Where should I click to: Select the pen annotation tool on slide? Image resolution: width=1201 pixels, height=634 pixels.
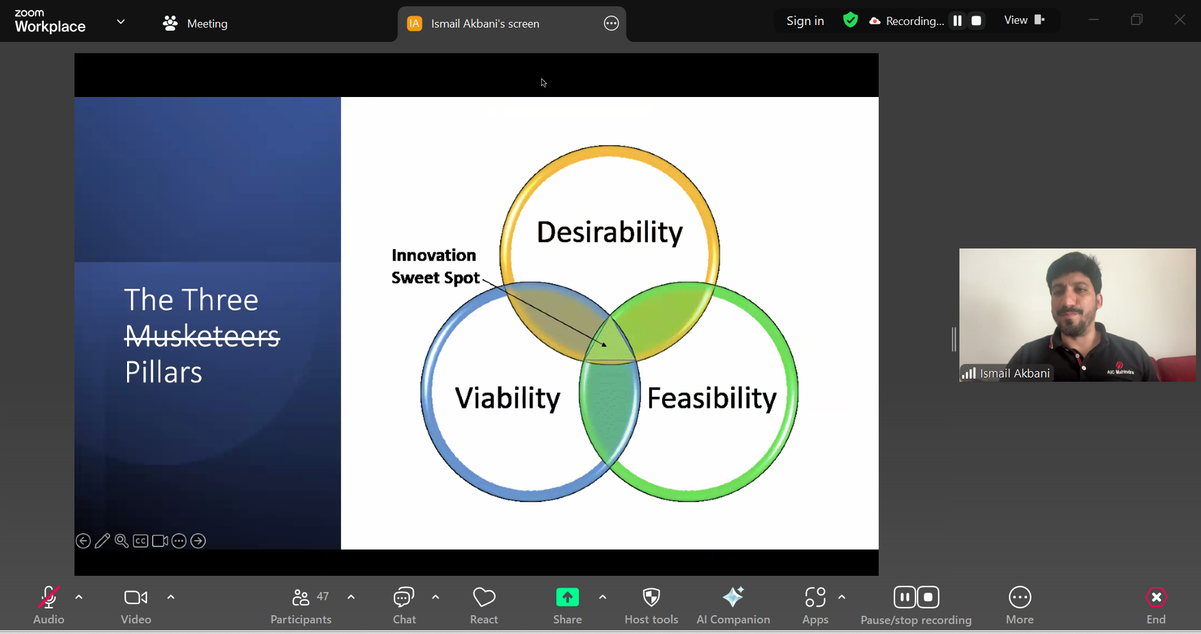coord(102,541)
